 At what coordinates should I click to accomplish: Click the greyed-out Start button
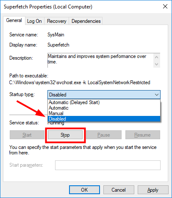coord(27,135)
